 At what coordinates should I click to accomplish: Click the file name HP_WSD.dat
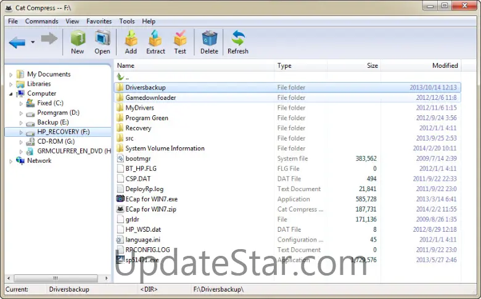click(143, 229)
